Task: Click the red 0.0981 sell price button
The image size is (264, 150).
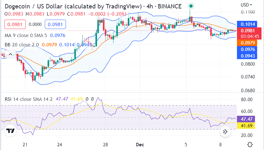Action: coord(15,24)
